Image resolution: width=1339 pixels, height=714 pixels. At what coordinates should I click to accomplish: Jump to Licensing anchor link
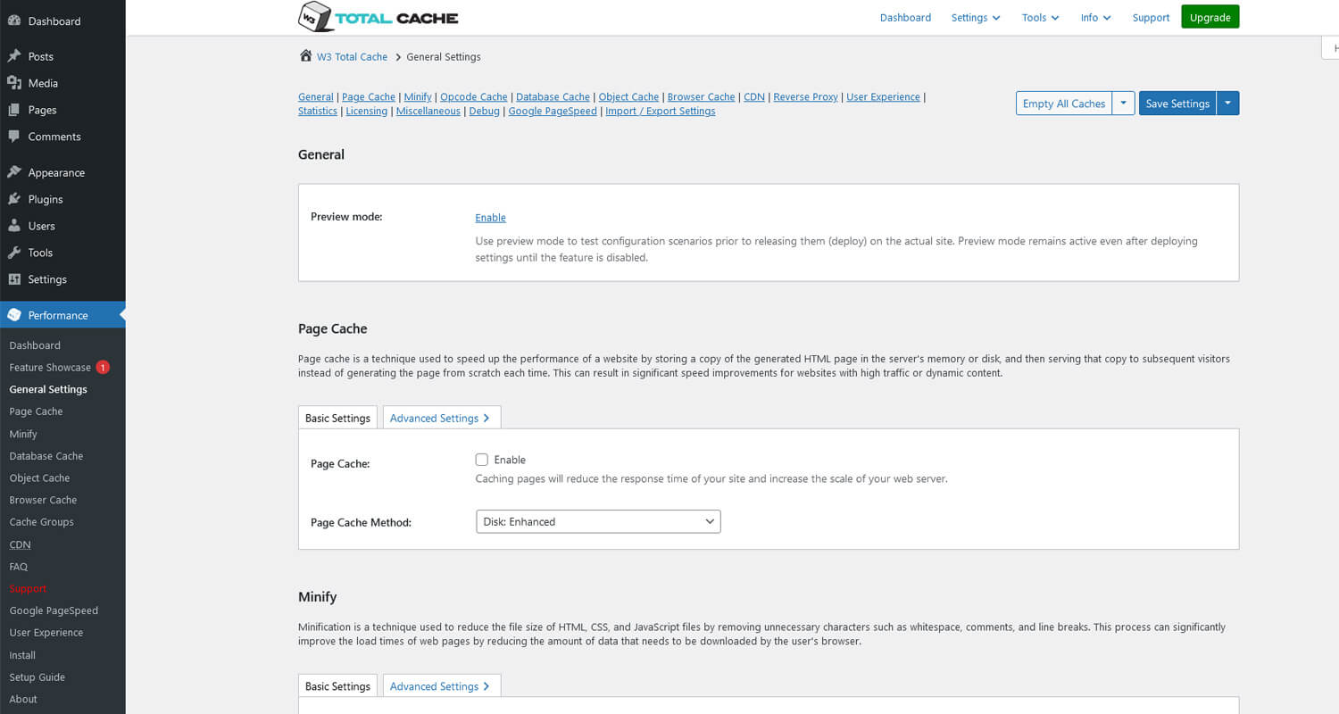coord(367,111)
